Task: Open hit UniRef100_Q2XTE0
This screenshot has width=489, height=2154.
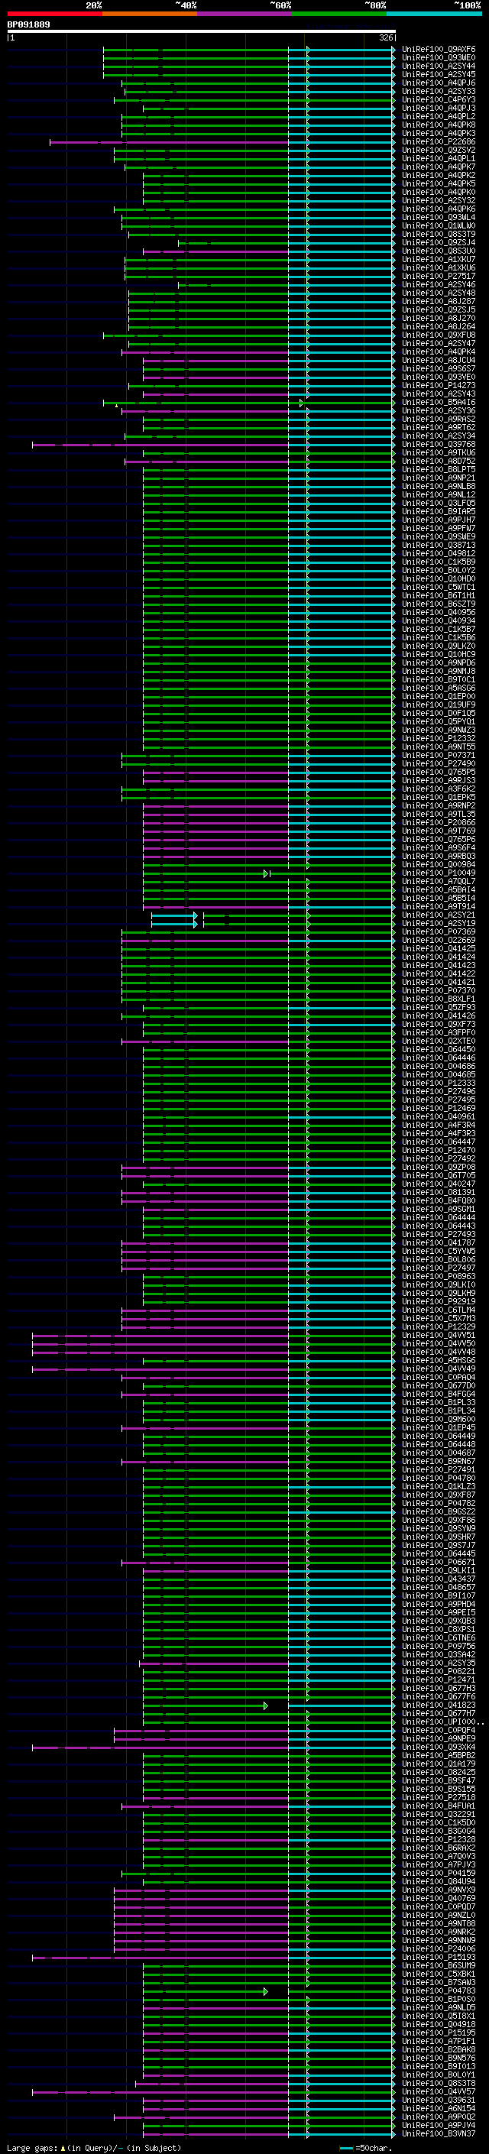Action: click(x=439, y=1041)
